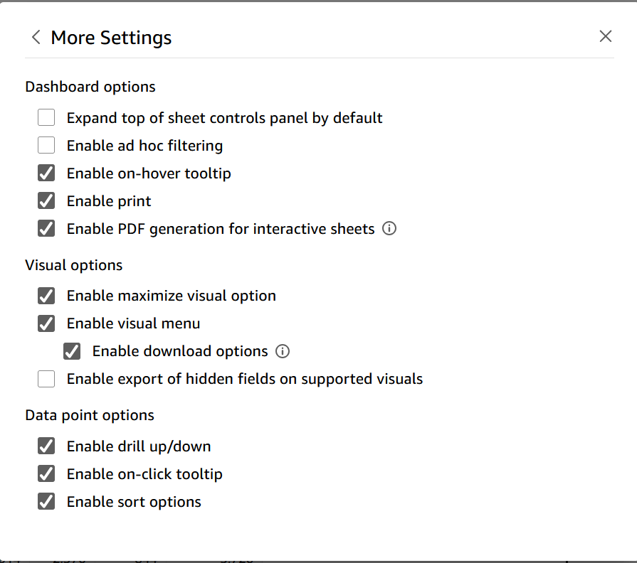Click the Visual options section heading

(74, 265)
